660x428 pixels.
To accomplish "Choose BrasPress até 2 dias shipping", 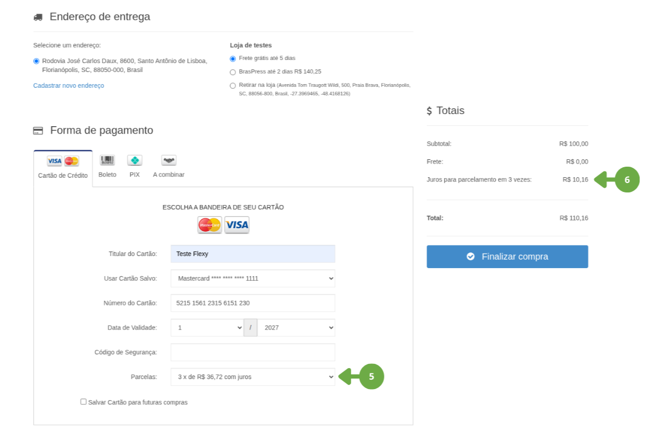I will pyautogui.click(x=233, y=72).
